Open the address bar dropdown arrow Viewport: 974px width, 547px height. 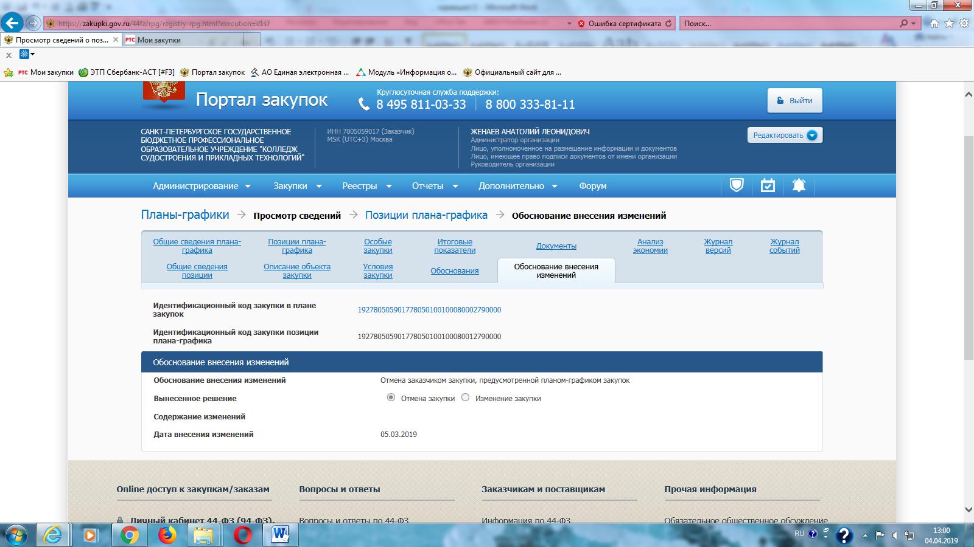tap(569, 24)
